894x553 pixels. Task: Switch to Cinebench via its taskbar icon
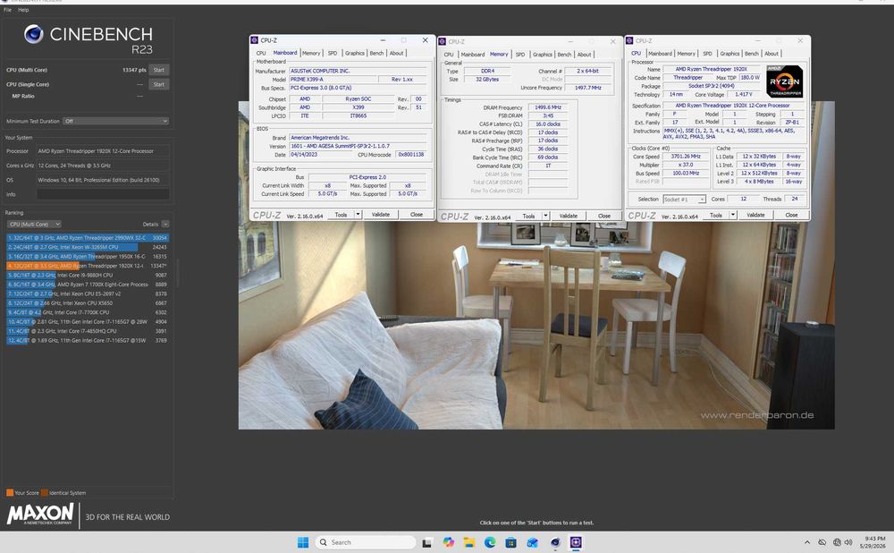tap(555, 542)
